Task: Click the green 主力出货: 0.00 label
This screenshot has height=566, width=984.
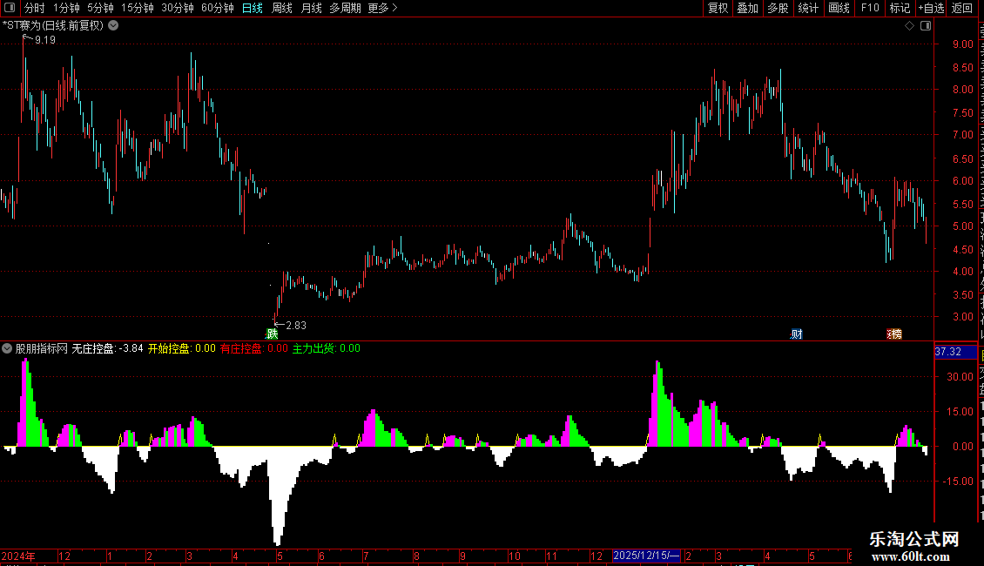Action: pos(327,348)
